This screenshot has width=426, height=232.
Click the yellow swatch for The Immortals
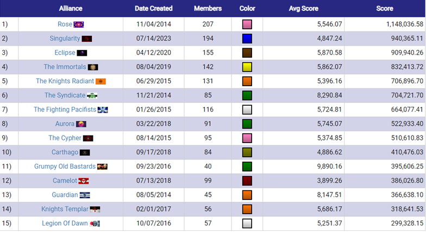pos(247,67)
